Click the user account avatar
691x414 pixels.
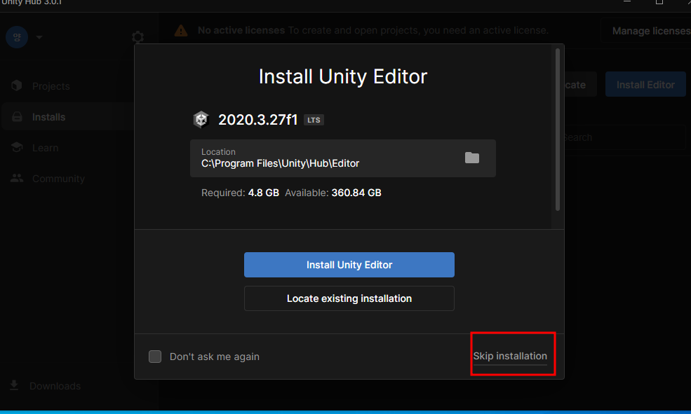(x=17, y=37)
